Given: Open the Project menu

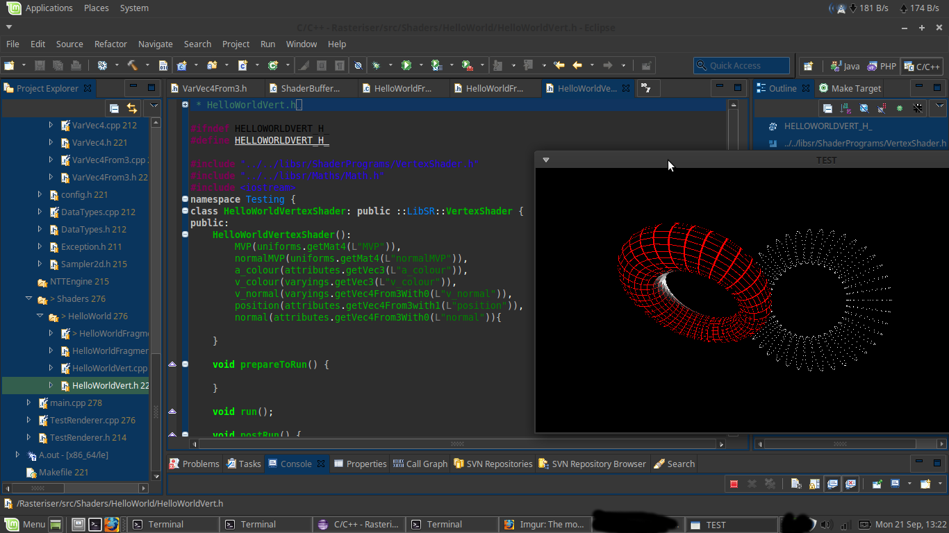Looking at the screenshot, I should coord(236,44).
